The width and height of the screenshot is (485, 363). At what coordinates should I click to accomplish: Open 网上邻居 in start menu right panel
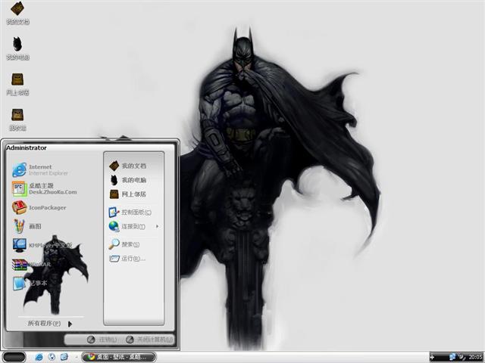[127, 194]
